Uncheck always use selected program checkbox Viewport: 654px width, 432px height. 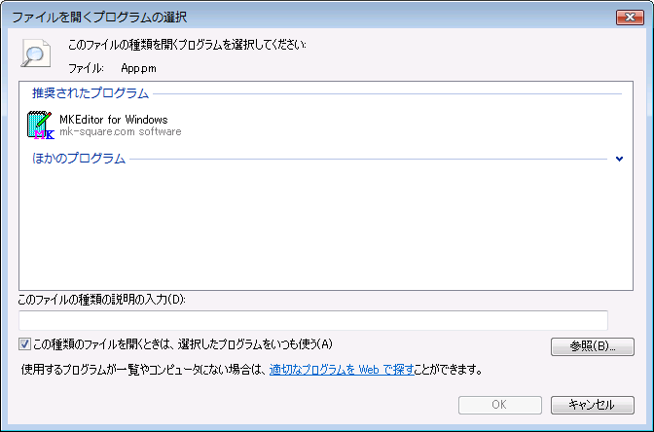pyautogui.click(x=24, y=344)
